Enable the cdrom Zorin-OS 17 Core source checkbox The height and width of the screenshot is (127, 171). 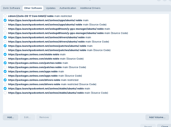5,16
